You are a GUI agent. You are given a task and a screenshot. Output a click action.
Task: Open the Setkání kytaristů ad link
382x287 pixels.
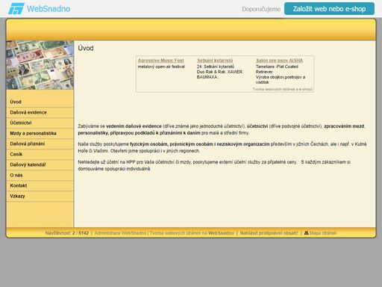tap(215, 61)
